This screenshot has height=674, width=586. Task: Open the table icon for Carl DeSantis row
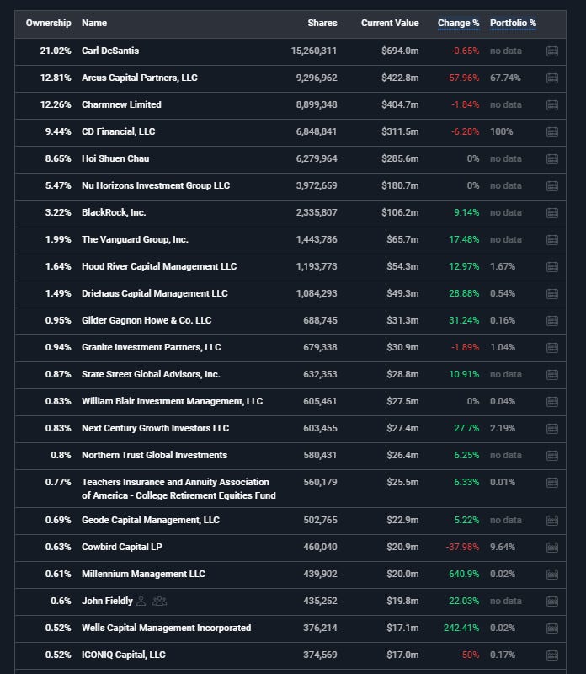click(552, 51)
